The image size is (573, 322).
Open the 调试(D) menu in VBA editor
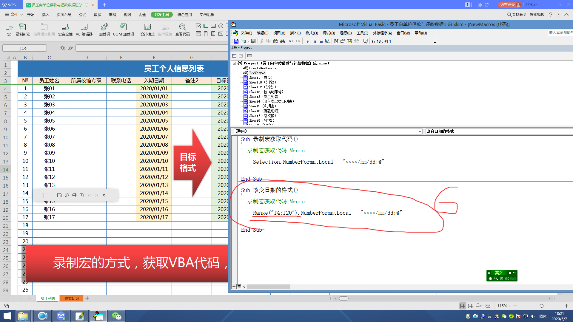[329, 33]
